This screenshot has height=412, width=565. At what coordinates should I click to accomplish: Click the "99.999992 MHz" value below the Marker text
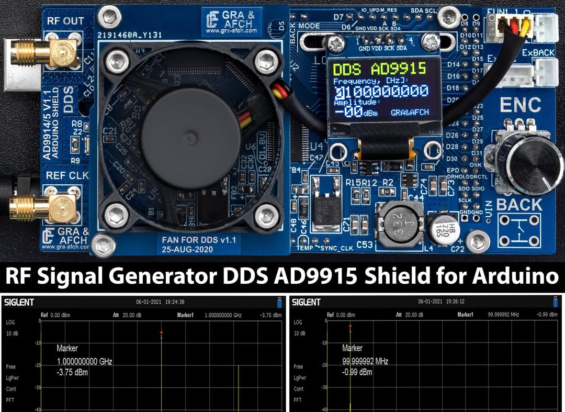(x=365, y=361)
